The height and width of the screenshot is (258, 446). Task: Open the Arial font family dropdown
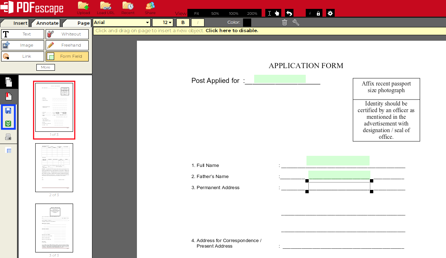click(121, 22)
